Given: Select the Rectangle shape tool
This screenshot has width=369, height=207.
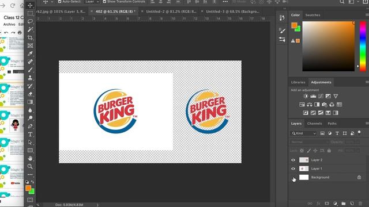Looking at the screenshot, I should tap(30, 150).
